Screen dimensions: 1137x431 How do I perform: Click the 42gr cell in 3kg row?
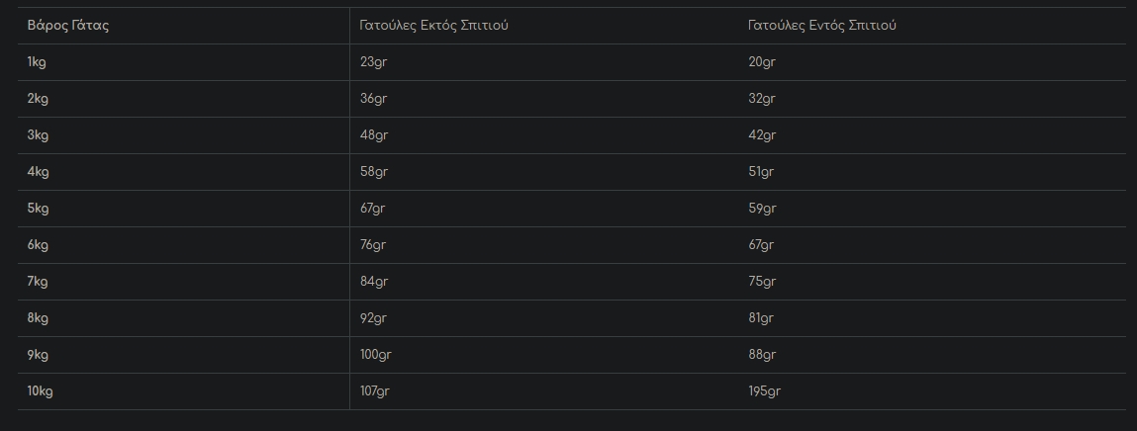coord(762,135)
